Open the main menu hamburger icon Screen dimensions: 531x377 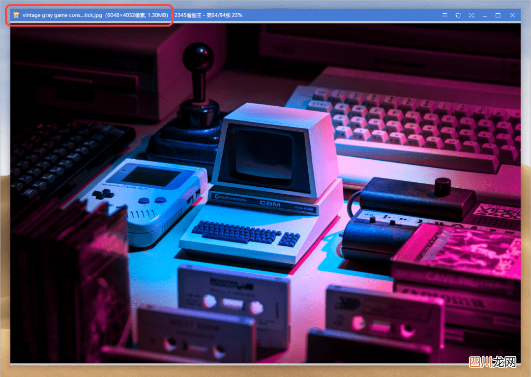pos(444,15)
